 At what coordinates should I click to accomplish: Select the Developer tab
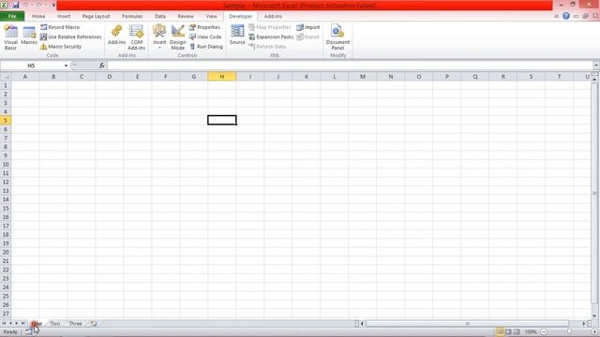click(241, 16)
